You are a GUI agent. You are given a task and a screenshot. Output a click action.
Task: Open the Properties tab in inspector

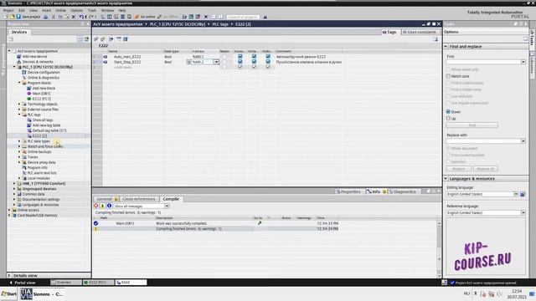[x=348, y=191]
